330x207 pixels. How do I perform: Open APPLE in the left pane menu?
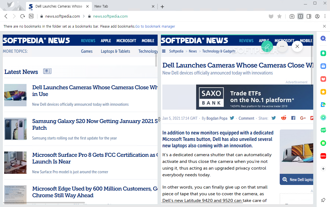[106, 40]
